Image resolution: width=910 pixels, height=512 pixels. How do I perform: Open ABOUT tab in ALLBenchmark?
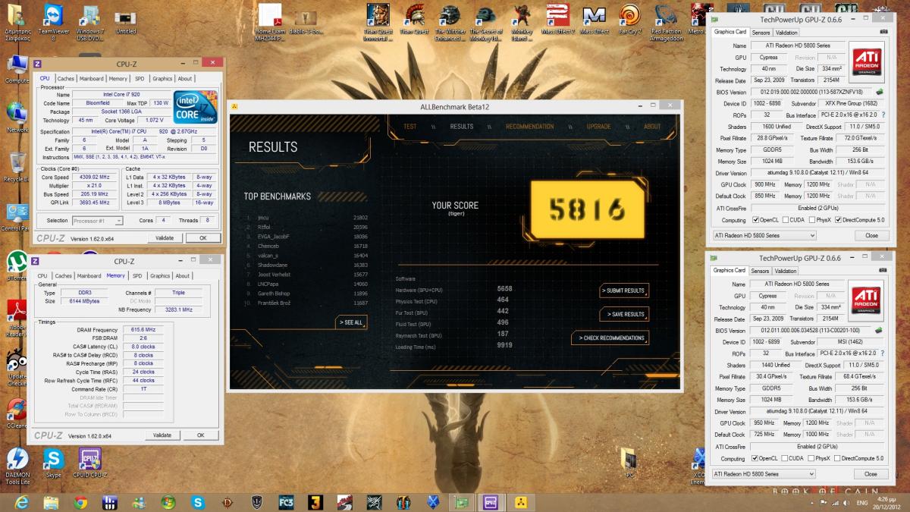point(652,127)
